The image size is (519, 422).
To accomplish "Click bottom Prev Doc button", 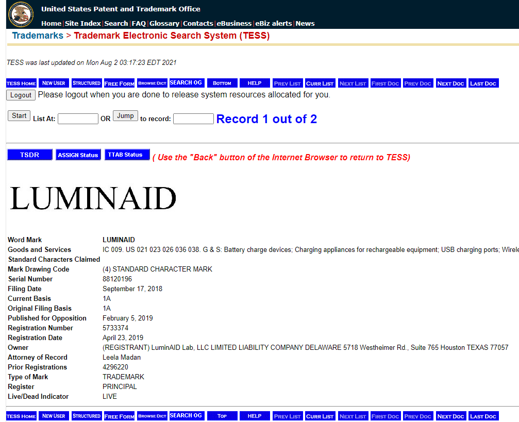I will [x=418, y=416].
